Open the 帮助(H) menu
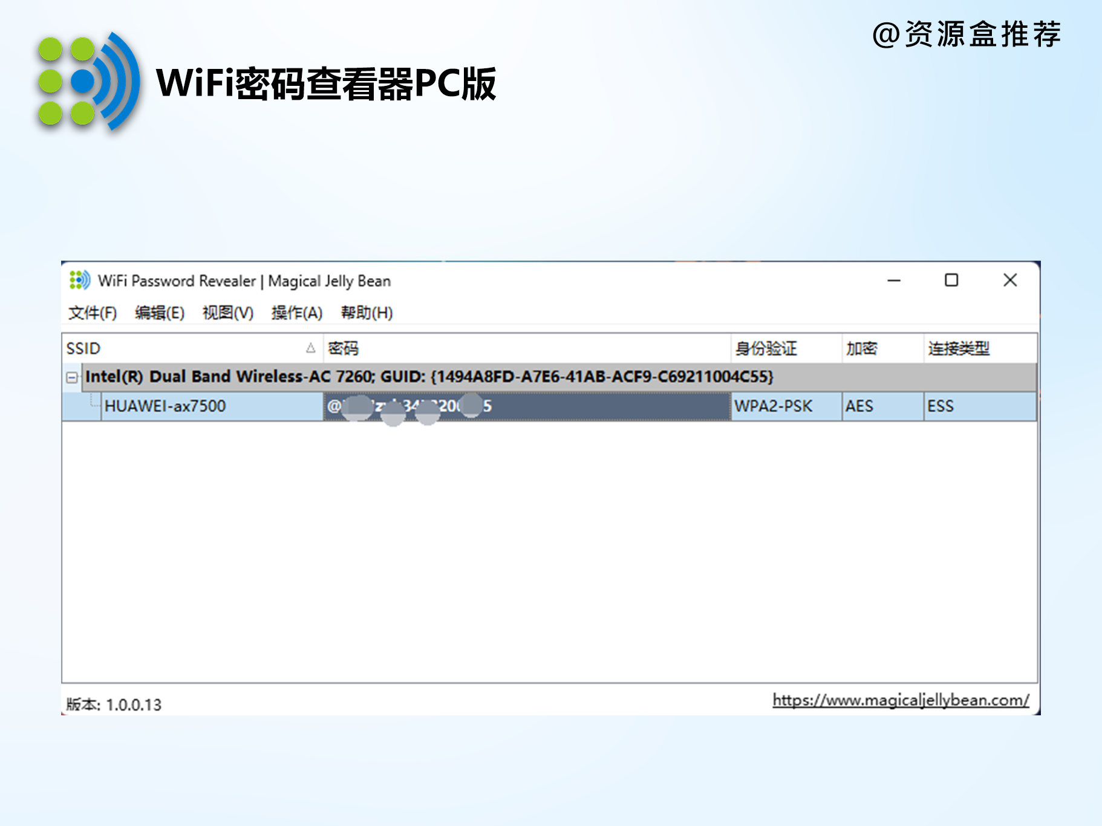The image size is (1102, 826). pyautogui.click(x=367, y=313)
